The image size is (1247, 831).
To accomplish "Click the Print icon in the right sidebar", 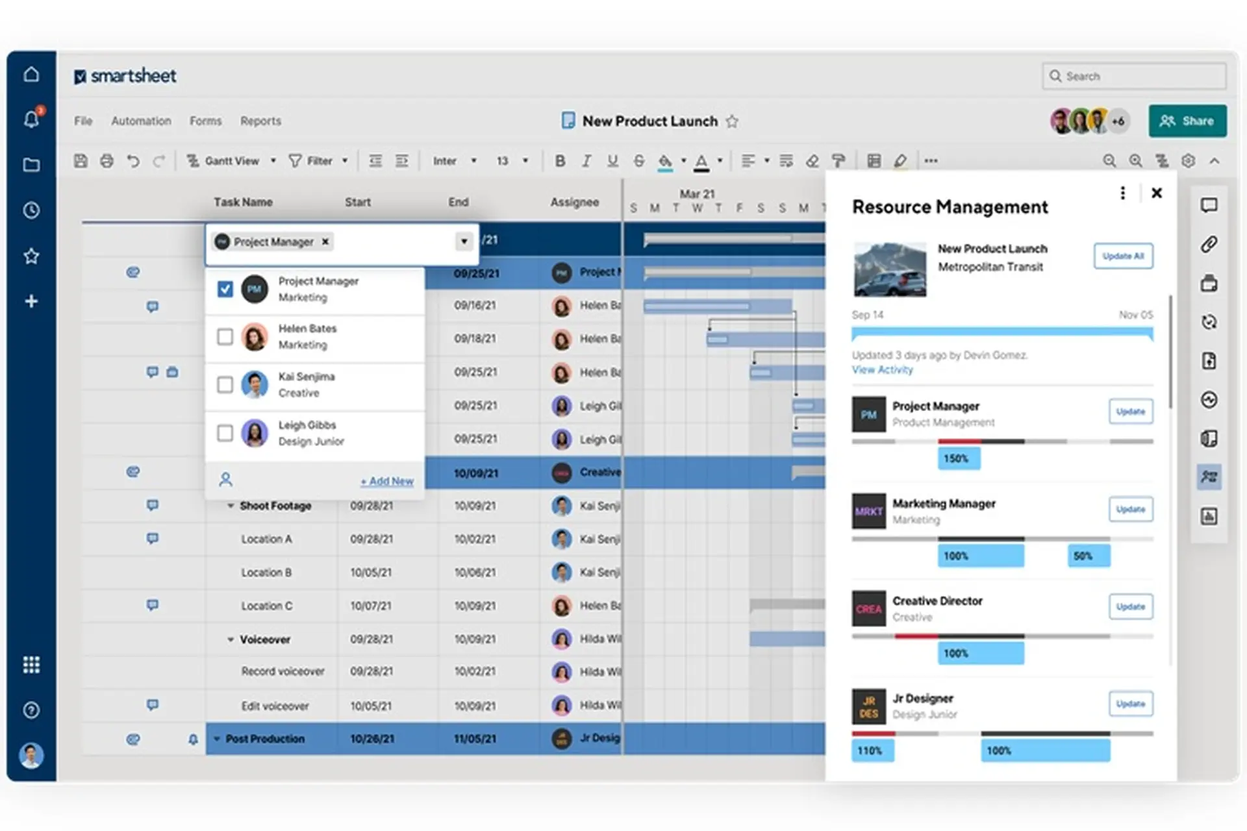I will [1209, 283].
